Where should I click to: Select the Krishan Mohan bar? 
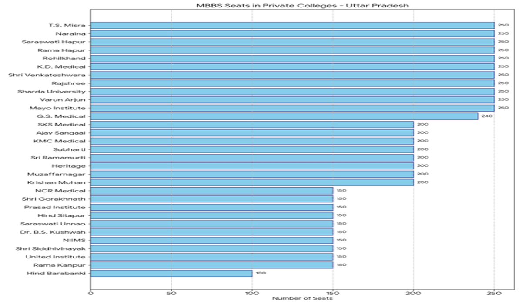[x=252, y=182]
